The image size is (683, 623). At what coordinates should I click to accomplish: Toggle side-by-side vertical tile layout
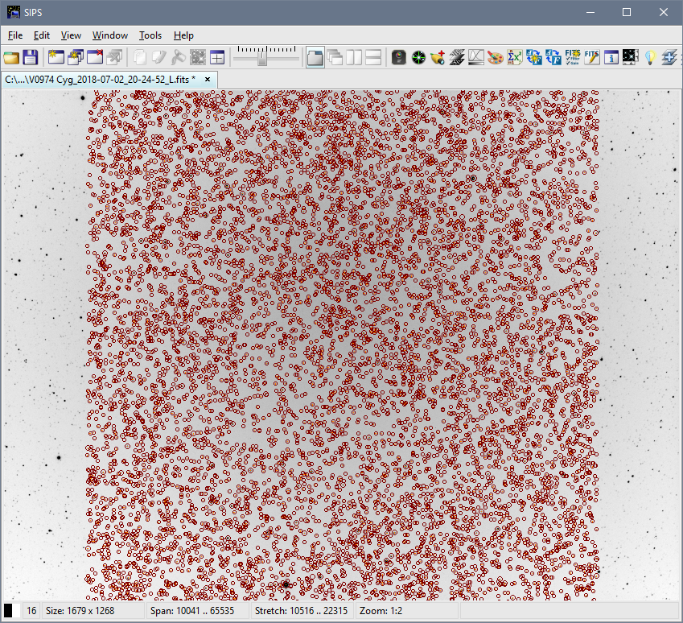[354, 57]
